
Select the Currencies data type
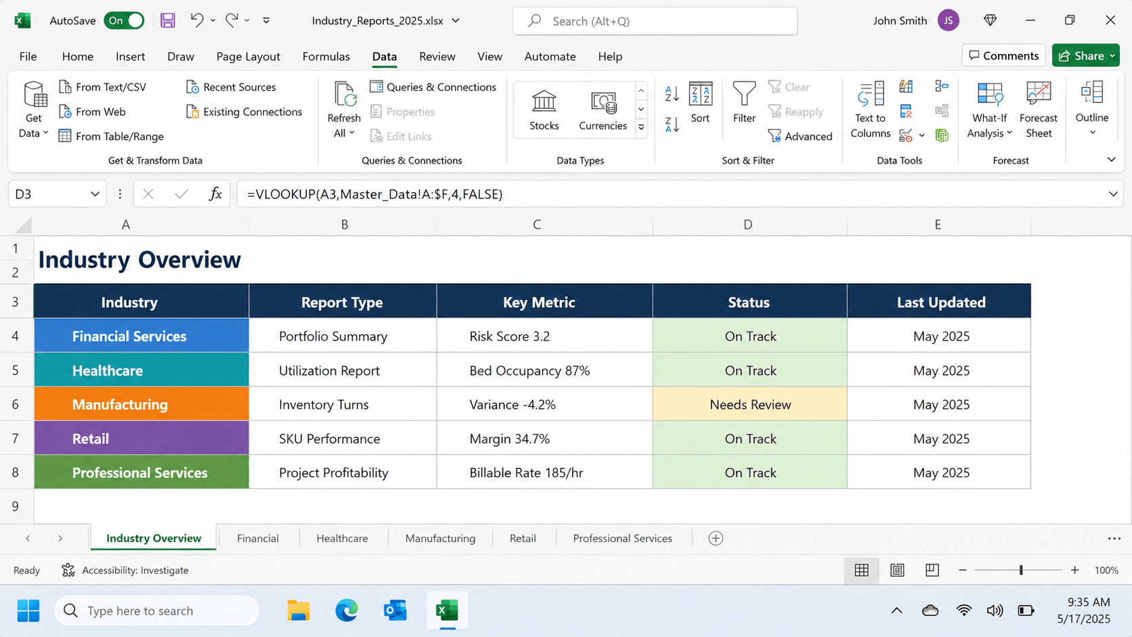coord(603,111)
